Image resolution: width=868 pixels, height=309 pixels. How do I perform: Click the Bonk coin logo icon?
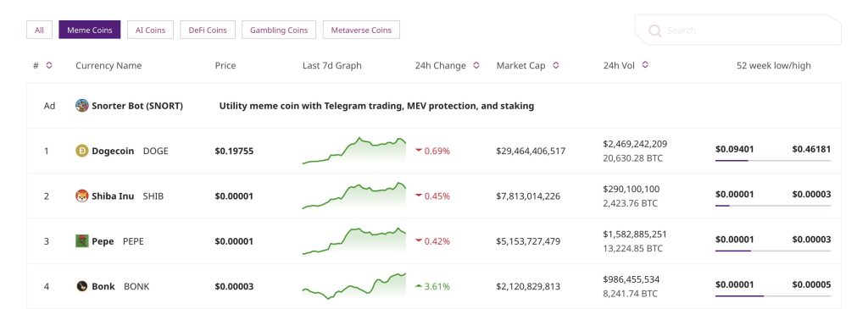pyautogui.click(x=82, y=286)
